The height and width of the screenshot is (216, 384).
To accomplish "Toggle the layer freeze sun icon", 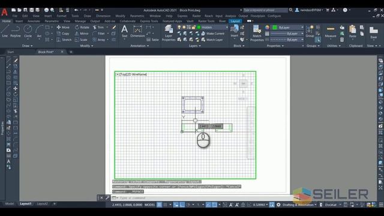I will tap(184, 28).
